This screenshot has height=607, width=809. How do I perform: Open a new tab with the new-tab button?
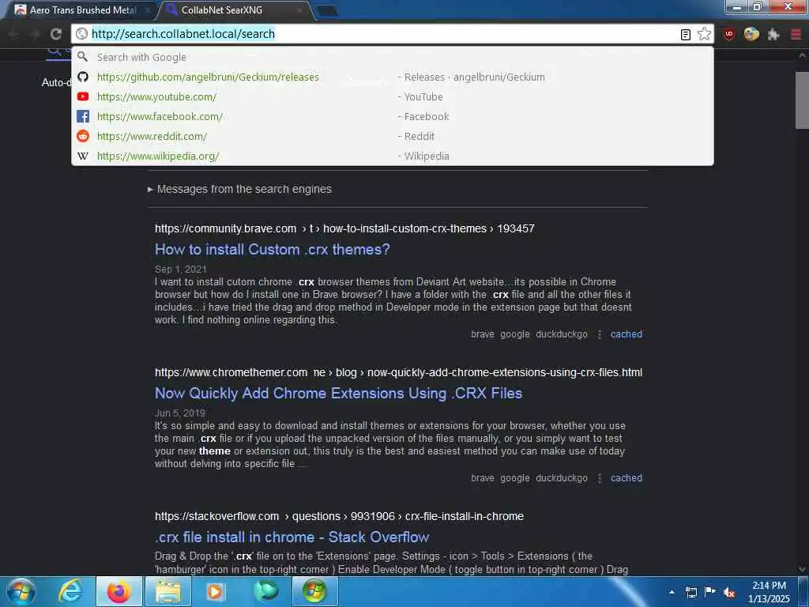pyautogui.click(x=326, y=10)
